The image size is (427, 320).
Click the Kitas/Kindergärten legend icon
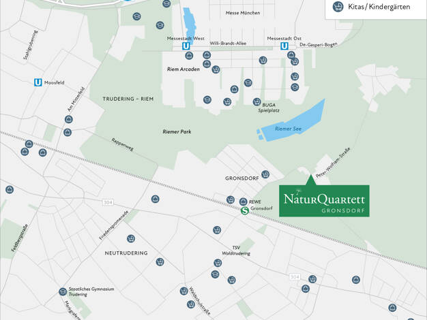338,7
